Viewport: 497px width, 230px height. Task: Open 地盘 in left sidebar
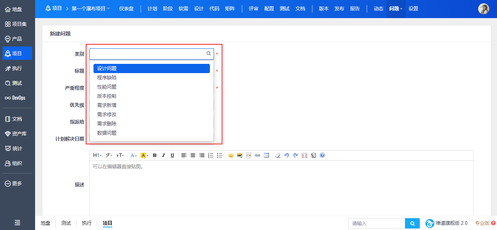click(17, 9)
